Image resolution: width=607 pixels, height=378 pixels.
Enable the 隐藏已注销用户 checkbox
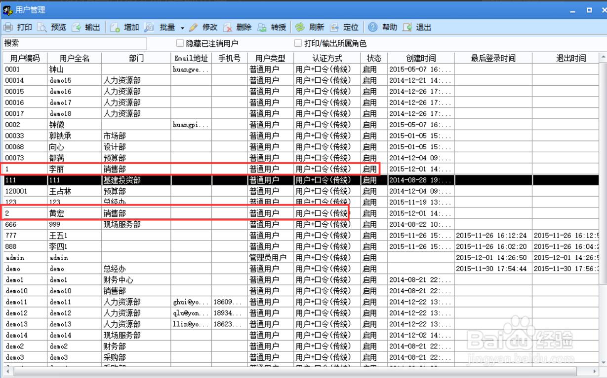[180, 43]
